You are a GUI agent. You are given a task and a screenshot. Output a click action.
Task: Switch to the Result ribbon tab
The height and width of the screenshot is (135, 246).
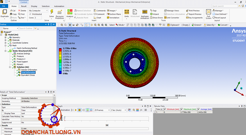24,6
